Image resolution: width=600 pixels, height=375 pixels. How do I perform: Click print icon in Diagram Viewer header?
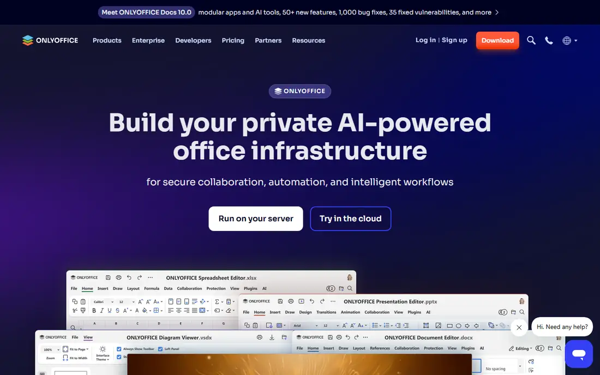(260, 337)
